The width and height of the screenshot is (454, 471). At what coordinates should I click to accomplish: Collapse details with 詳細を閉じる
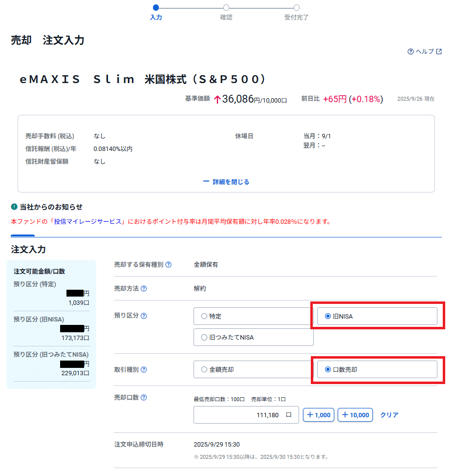tap(226, 182)
